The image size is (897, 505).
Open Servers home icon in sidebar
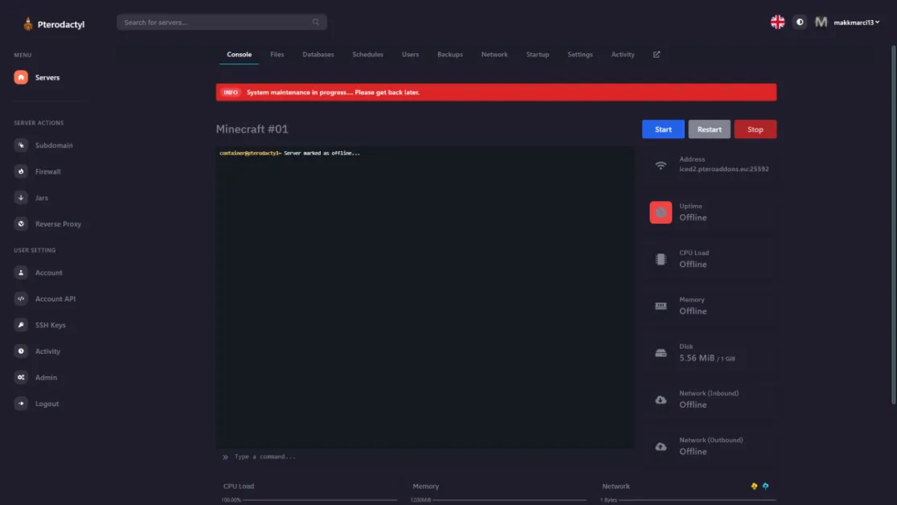coord(21,77)
